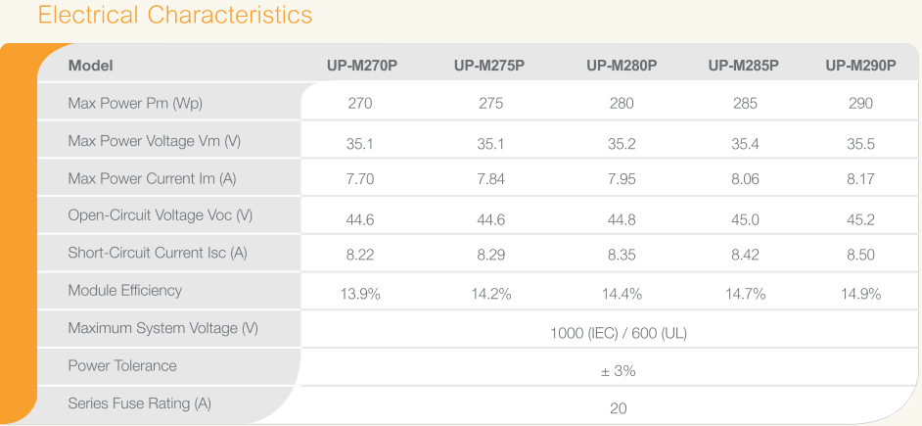Select the Short-Circuit Current Isc label
The width and height of the screenshot is (922, 426).
[158, 253]
